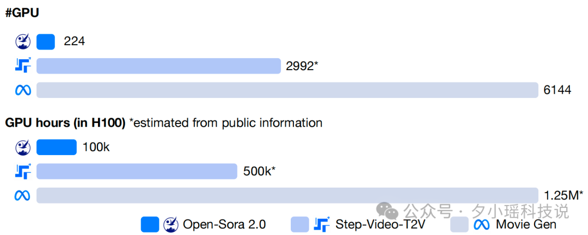Click the pale gray-blue Movie Gen legend swatch
Screen dimensions: 588x235
(x=460, y=225)
